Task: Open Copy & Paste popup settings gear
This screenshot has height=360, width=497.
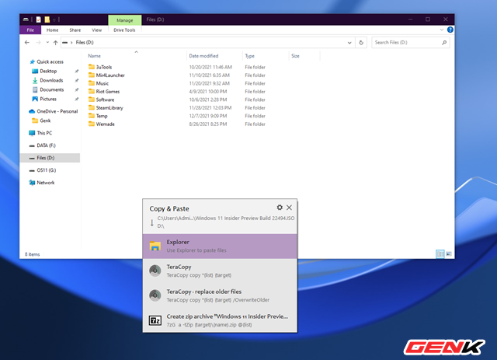Action: 280,208
